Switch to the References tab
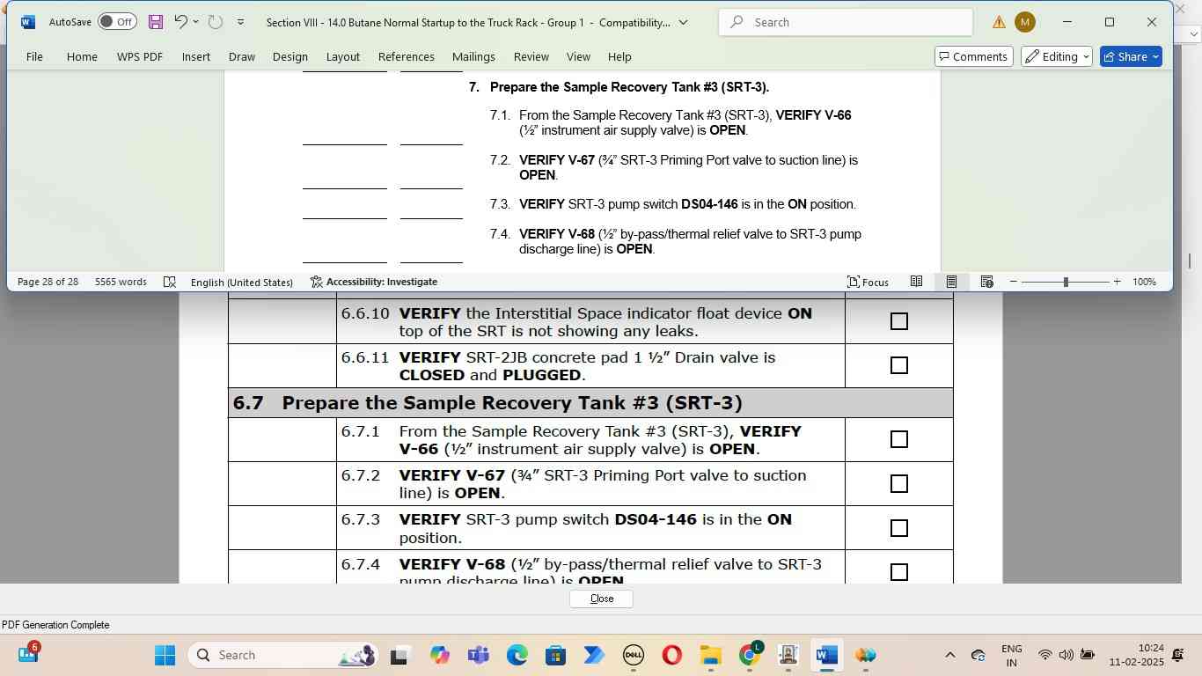Screen dimensions: 1202x676 407,56
